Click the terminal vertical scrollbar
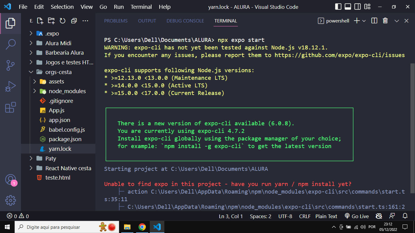 pyautogui.click(x=412, y=127)
